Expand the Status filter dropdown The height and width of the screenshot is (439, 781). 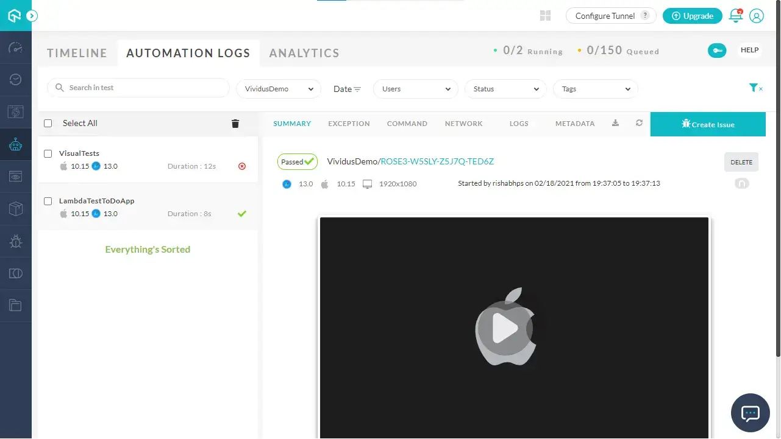click(x=505, y=88)
